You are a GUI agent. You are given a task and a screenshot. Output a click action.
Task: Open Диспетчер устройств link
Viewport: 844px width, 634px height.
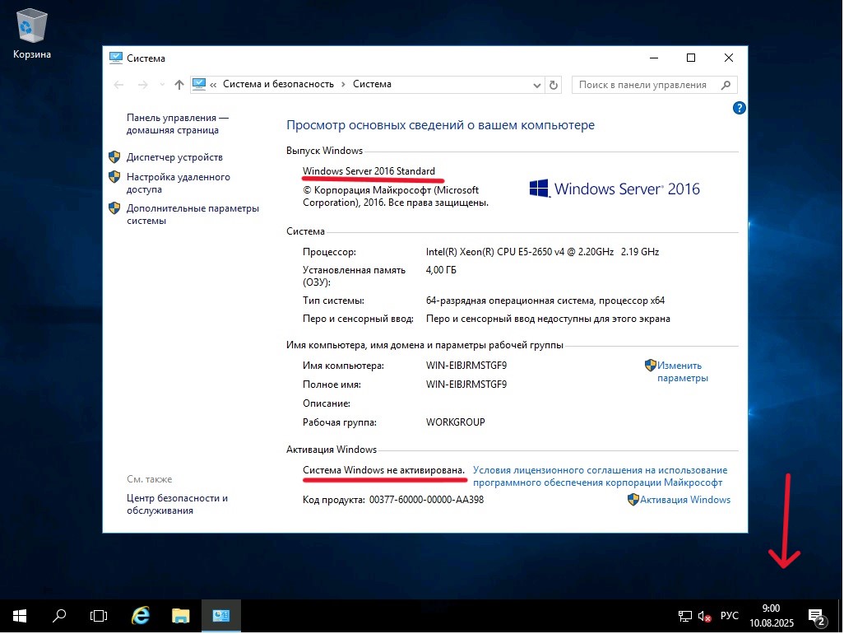point(174,157)
